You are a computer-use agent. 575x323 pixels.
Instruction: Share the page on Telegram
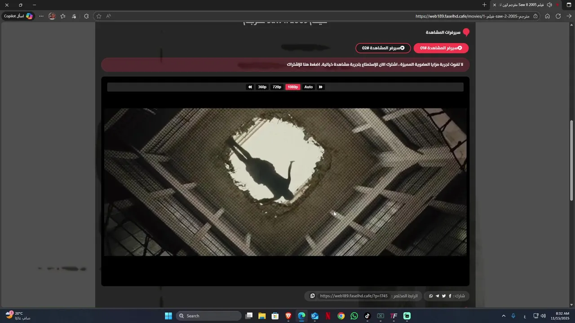[438, 296]
